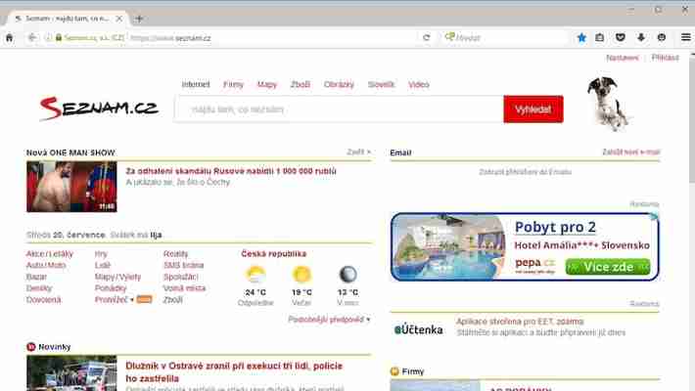This screenshot has height=391, width=695.
Task: Open the Pohádky link
Action: click(111, 288)
